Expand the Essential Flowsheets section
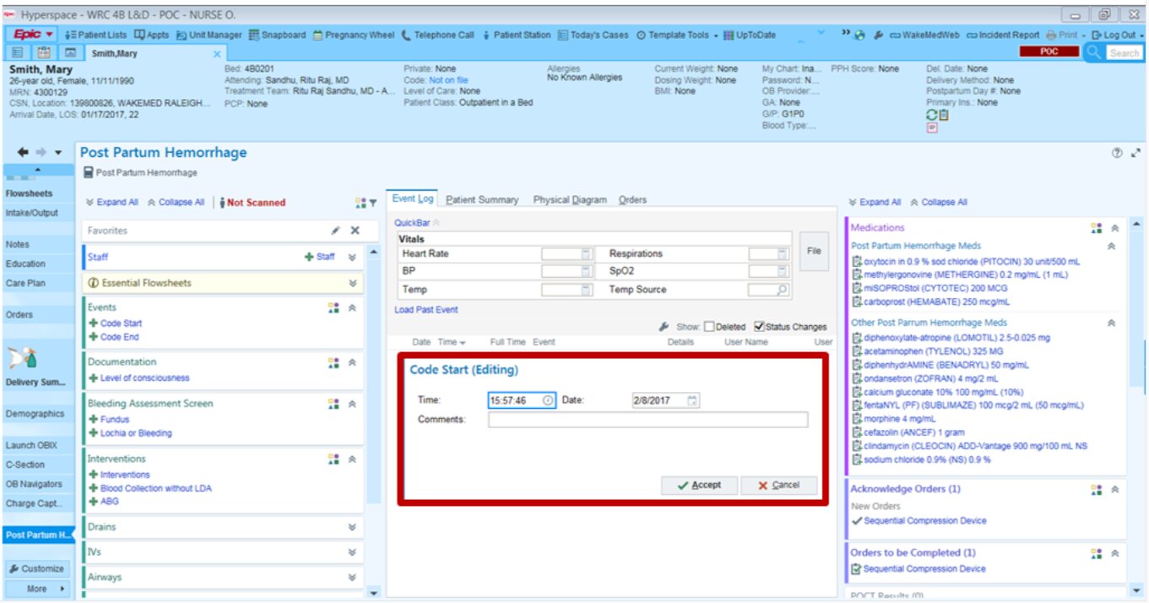 click(x=352, y=284)
